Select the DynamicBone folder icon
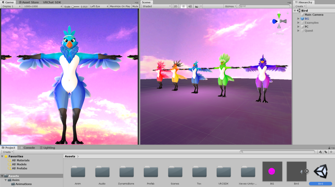Image resolution: width=335 pixels, height=187 pixels. [x=126, y=172]
